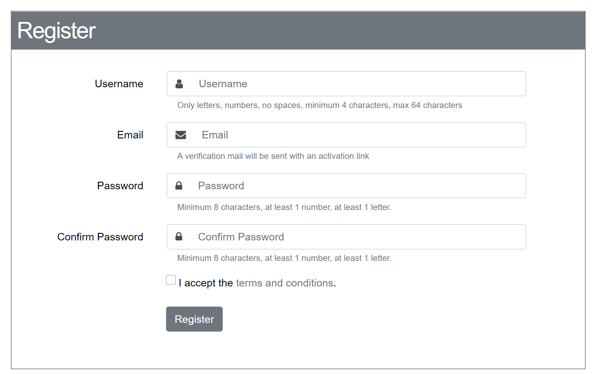Focus the Username text input
The width and height of the screenshot is (594, 374).
(x=356, y=84)
